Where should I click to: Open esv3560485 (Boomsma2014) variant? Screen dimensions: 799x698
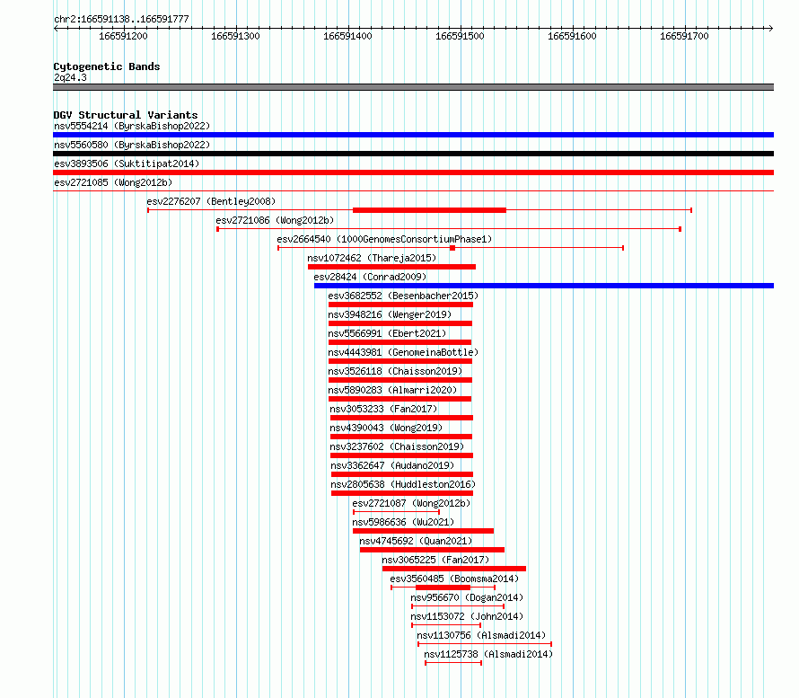point(454,579)
